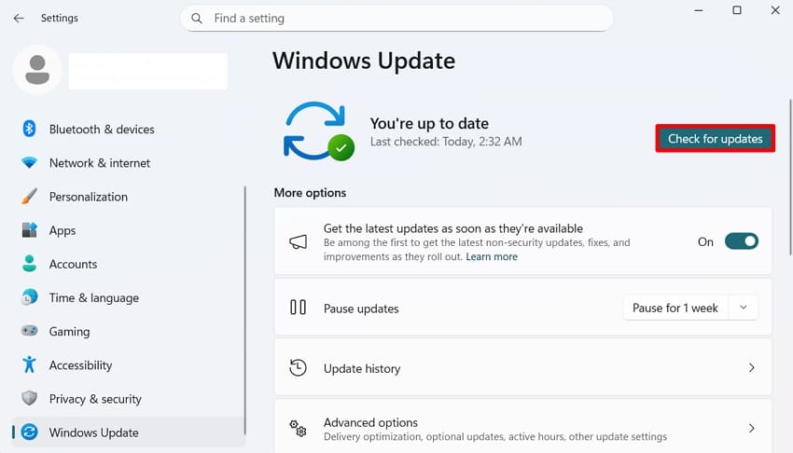Click the Privacy & security shield icon

29,398
